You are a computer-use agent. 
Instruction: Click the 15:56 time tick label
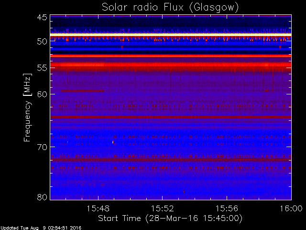coord(227,208)
